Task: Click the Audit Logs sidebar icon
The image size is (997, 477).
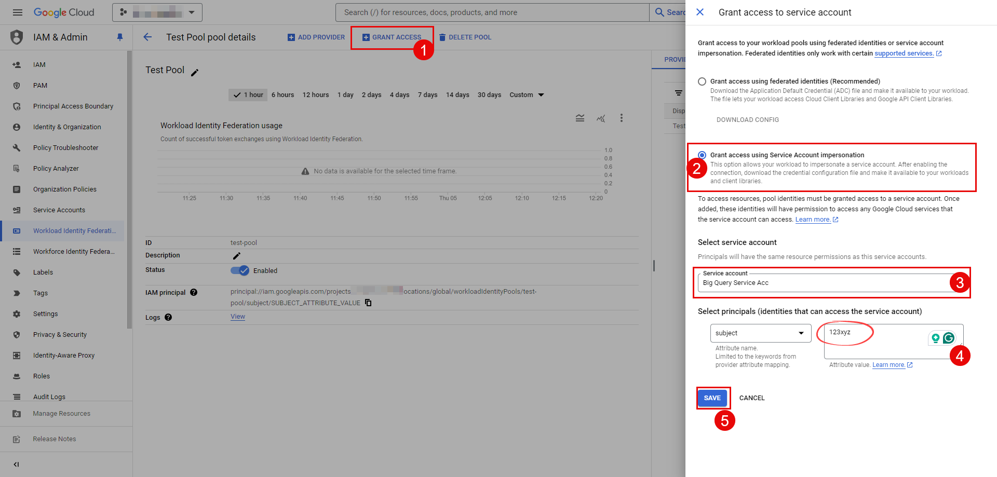Action: pyautogui.click(x=17, y=397)
